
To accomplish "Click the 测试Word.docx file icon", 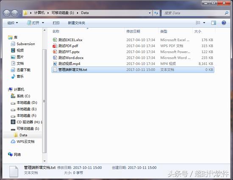I will pyautogui.click(x=55, y=58).
